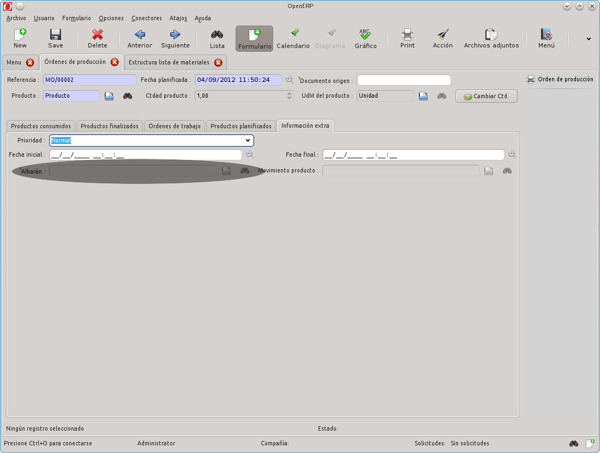Switch to Lista view
Screen dimensions: 600x453
pyautogui.click(x=217, y=39)
